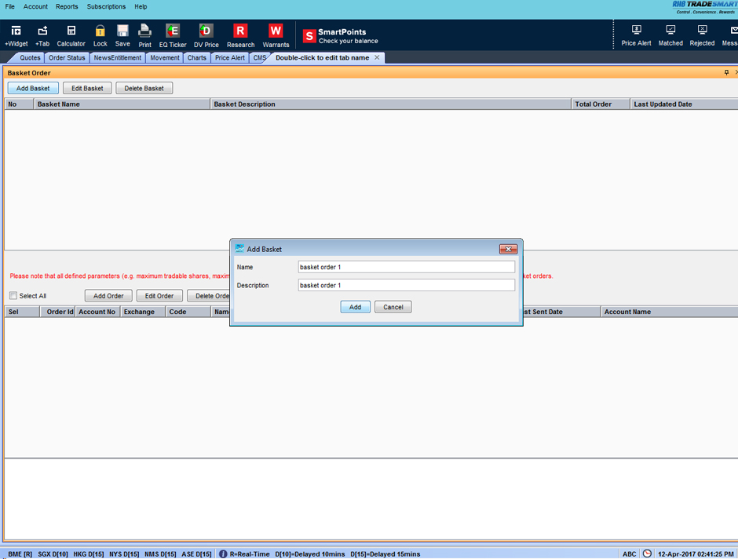Switch to the Quotes tab
This screenshot has height=559, width=738.
tap(30, 58)
